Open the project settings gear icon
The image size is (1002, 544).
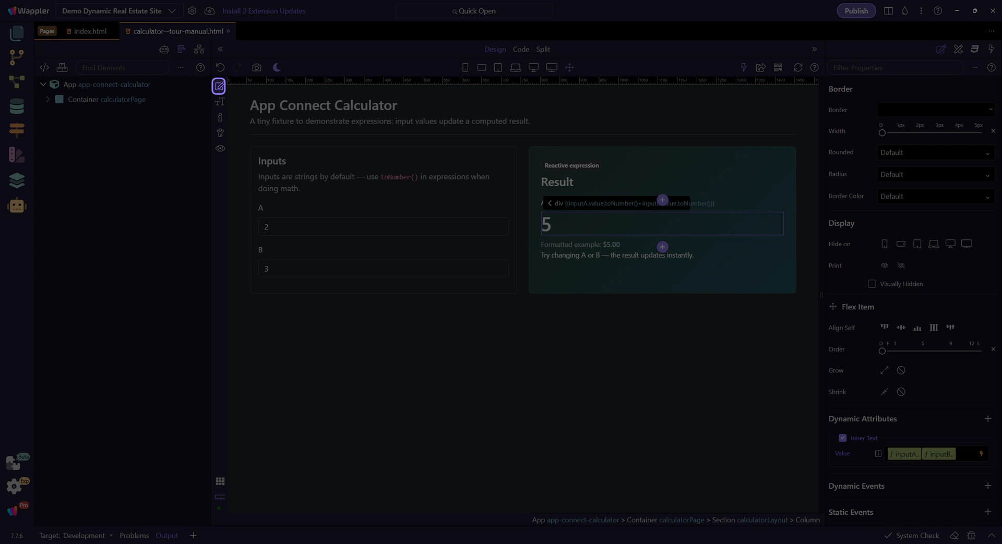pyautogui.click(x=192, y=11)
